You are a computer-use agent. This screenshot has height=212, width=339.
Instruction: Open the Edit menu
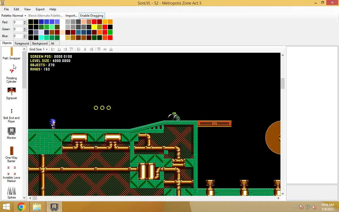point(16,9)
